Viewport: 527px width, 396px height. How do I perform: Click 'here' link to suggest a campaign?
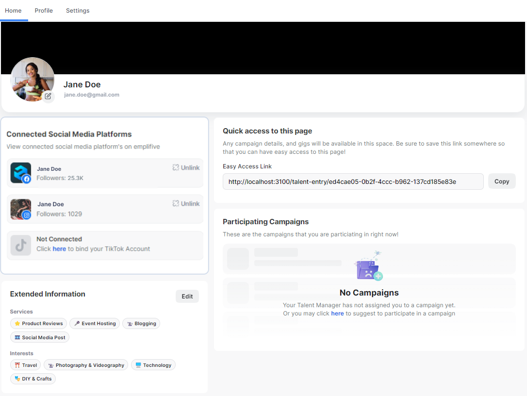337,313
